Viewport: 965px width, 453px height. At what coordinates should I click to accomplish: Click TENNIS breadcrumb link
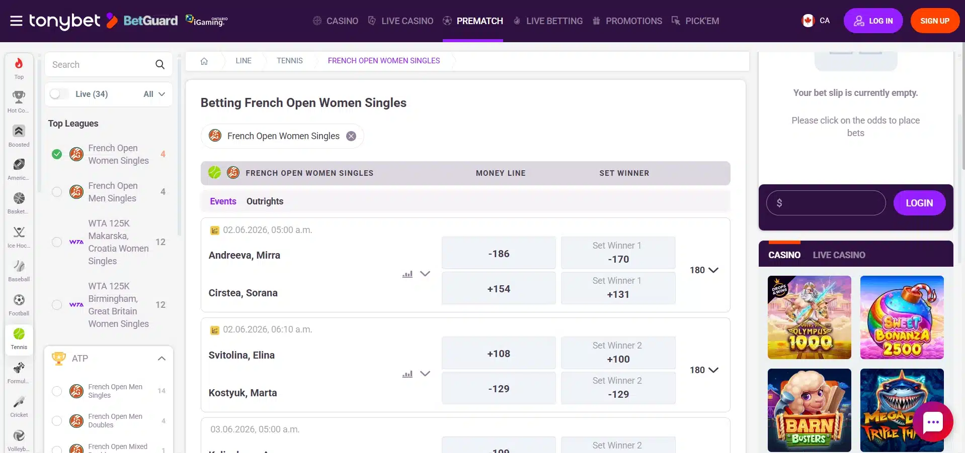point(289,61)
